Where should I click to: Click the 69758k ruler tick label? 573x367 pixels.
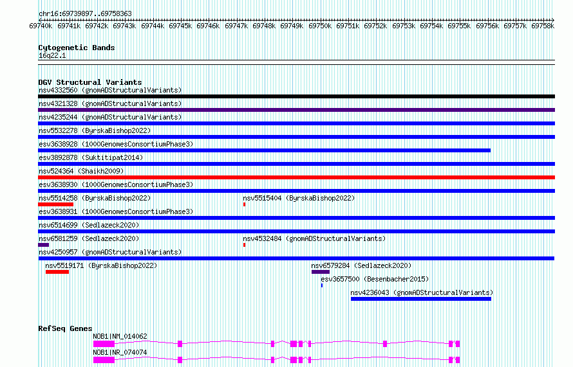pos(543,26)
